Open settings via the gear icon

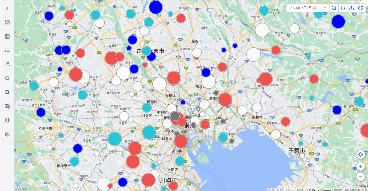(x=7, y=134)
